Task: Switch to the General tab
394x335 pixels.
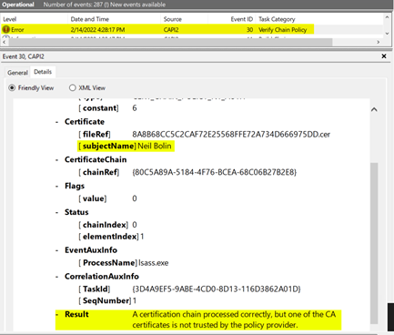Action: [17, 73]
